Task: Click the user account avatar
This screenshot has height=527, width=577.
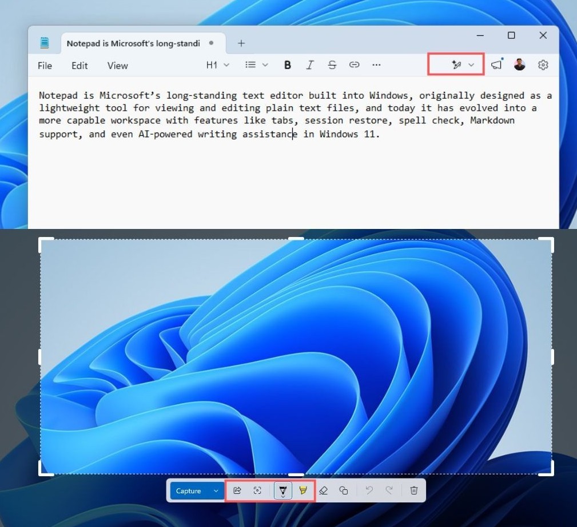Action: [519, 65]
